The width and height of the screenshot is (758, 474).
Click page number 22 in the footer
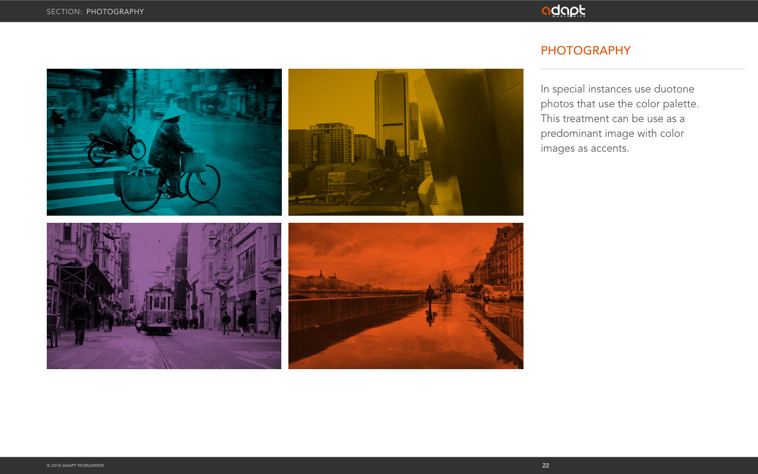click(545, 466)
